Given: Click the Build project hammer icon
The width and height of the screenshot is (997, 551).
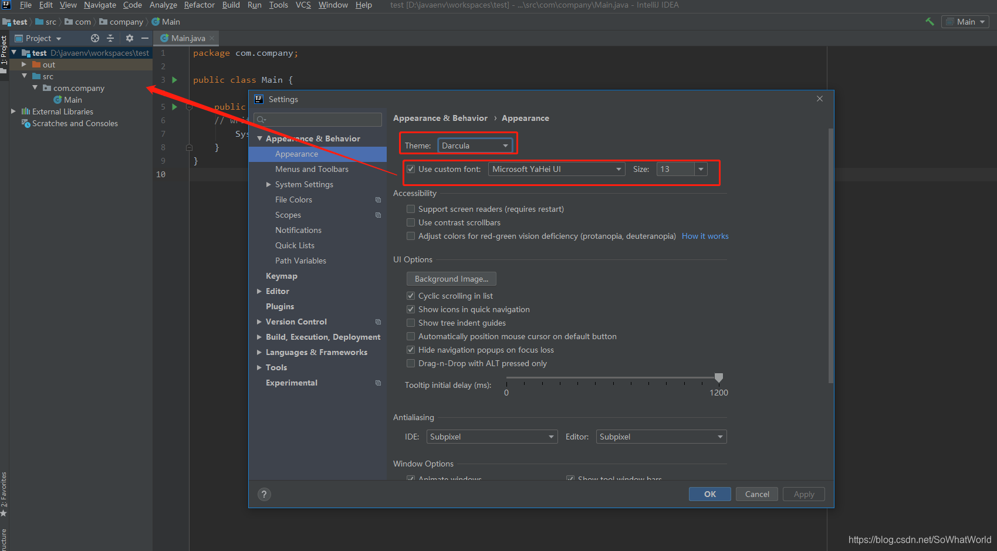Looking at the screenshot, I should pyautogui.click(x=930, y=22).
